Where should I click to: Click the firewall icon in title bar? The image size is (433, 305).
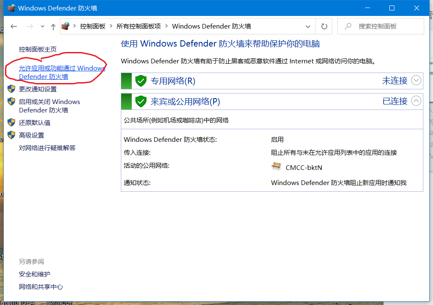pos(11,8)
